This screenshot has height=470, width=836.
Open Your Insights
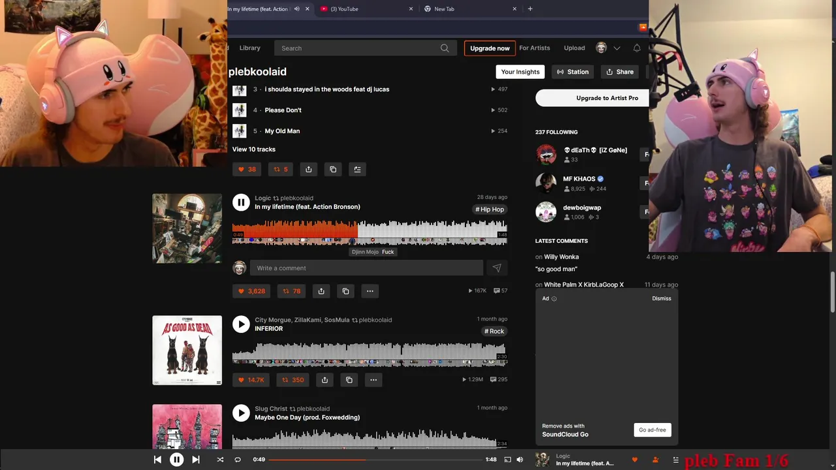(x=520, y=72)
